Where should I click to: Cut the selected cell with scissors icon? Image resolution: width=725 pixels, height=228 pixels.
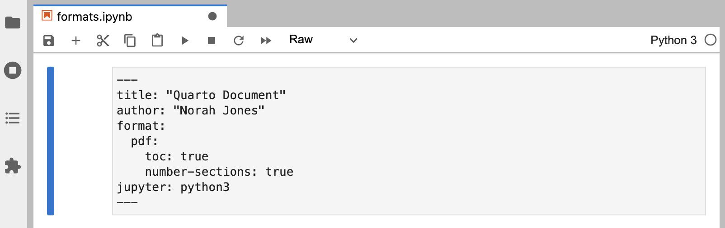click(103, 41)
